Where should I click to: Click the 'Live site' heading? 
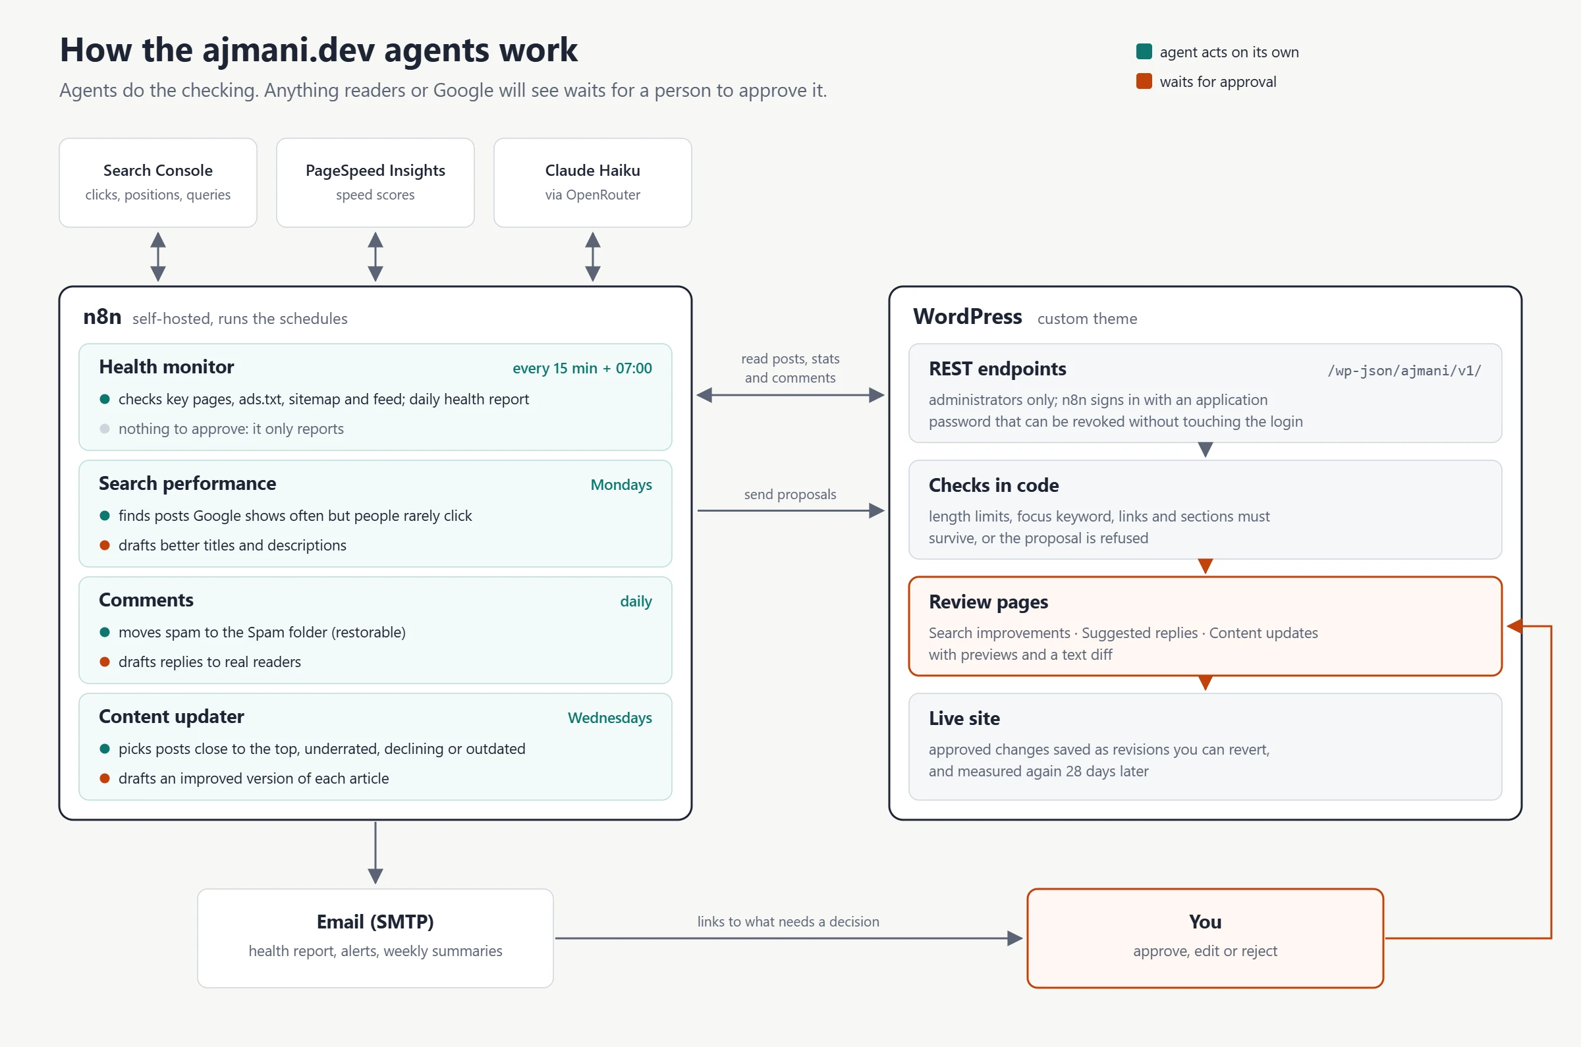coord(964,718)
